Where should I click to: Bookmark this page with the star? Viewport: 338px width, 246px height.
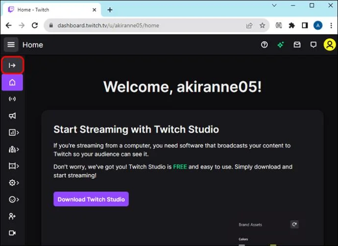tap(262, 25)
